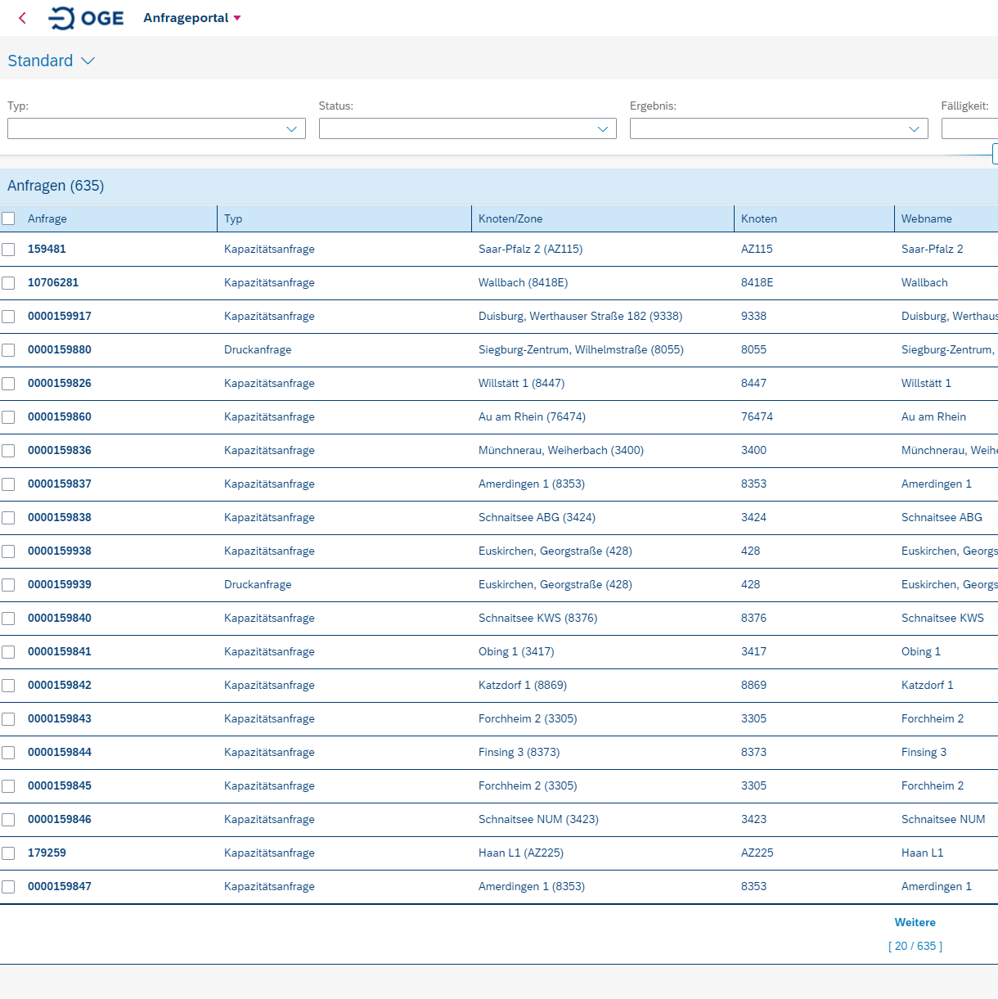The image size is (998, 999).
Task: Click Obing 1 (3417) cell
Action: point(516,651)
